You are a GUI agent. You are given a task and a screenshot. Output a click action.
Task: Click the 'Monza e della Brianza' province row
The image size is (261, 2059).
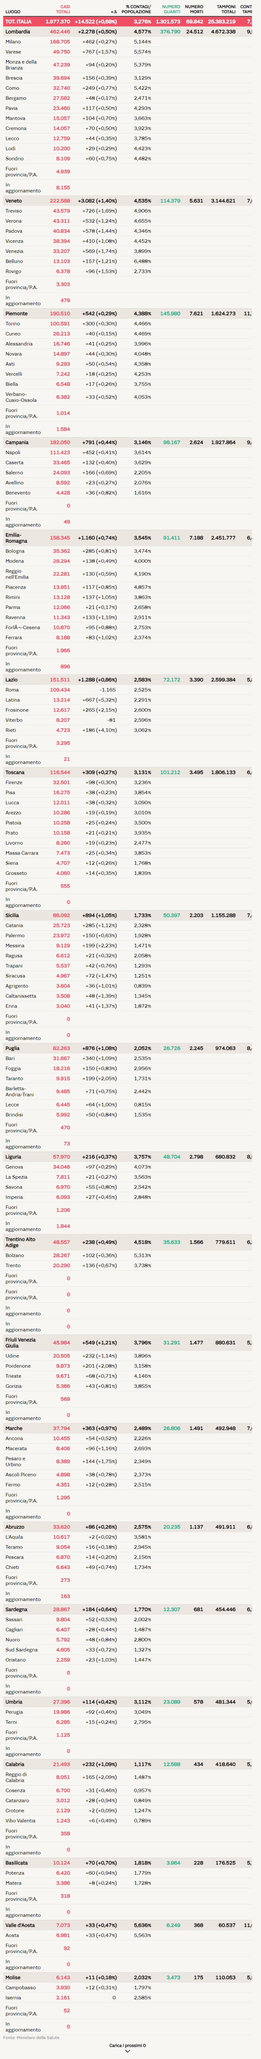point(128,65)
